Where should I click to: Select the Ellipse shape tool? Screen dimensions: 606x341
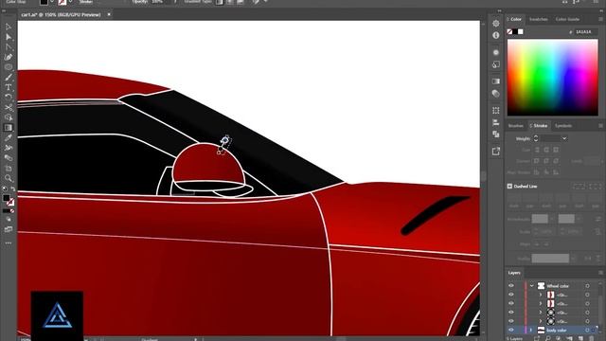(x=9, y=67)
